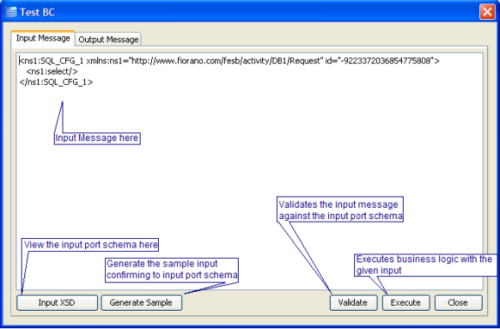Click the closing ns1:SQL_CFG_1 tag line

click(x=56, y=82)
